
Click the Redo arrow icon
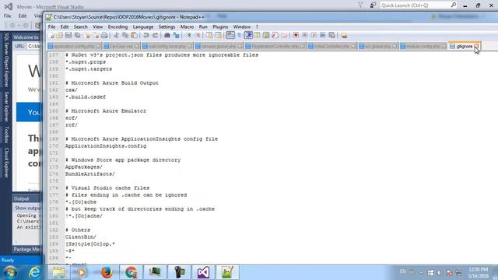click(155, 35)
